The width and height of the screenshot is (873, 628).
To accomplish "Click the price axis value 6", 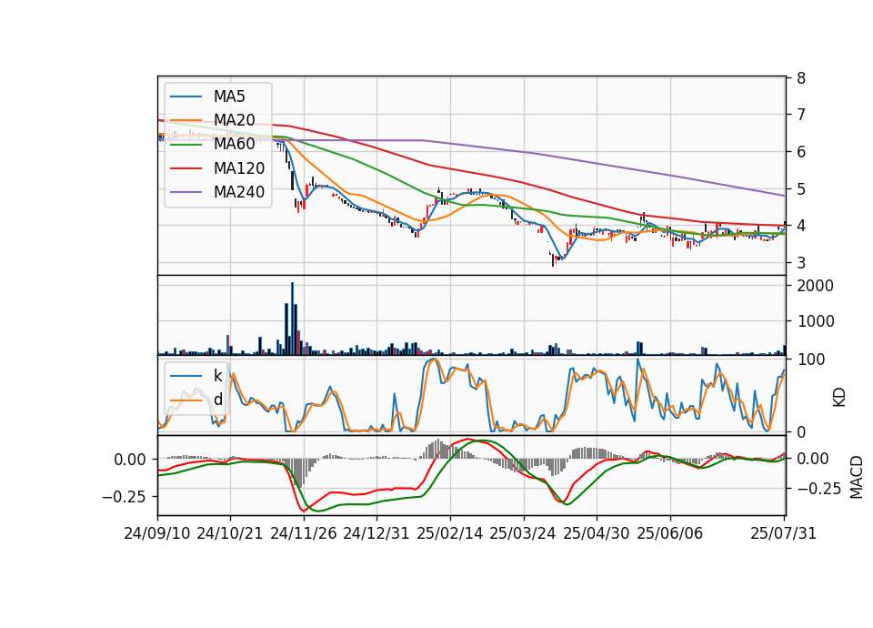I will 801,152.
